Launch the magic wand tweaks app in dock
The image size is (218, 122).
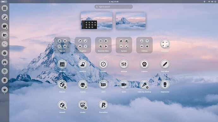(5, 17)
